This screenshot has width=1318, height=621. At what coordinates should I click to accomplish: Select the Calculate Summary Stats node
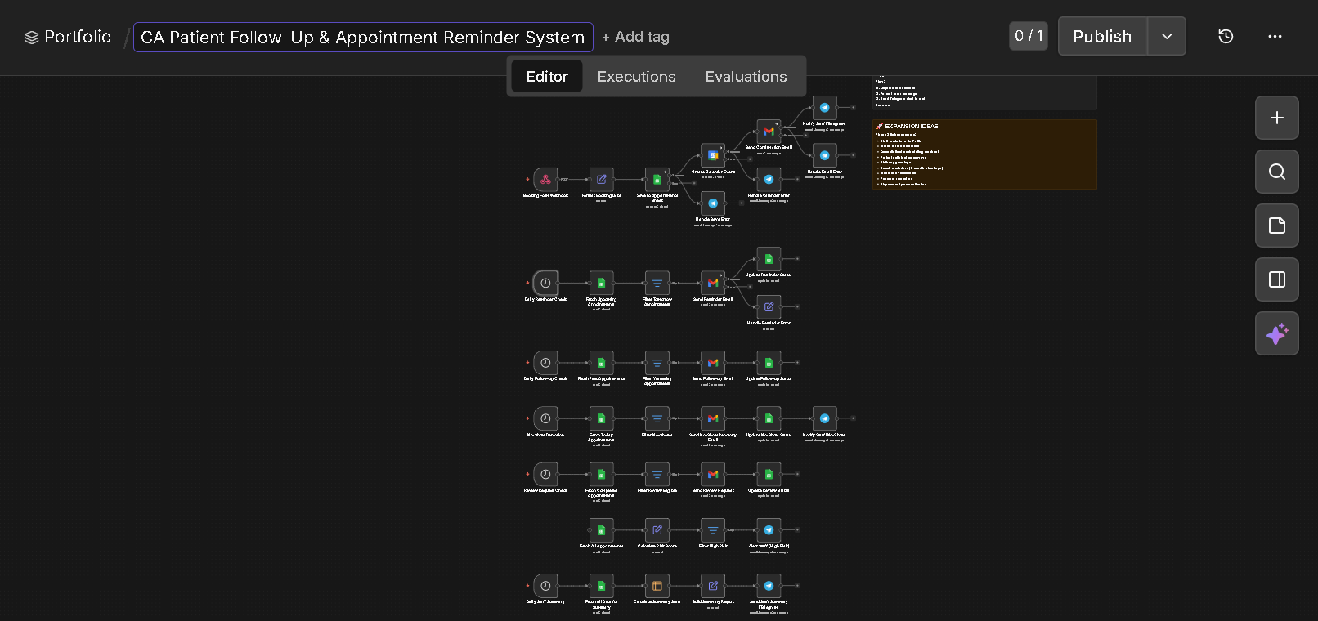(657, 586)
